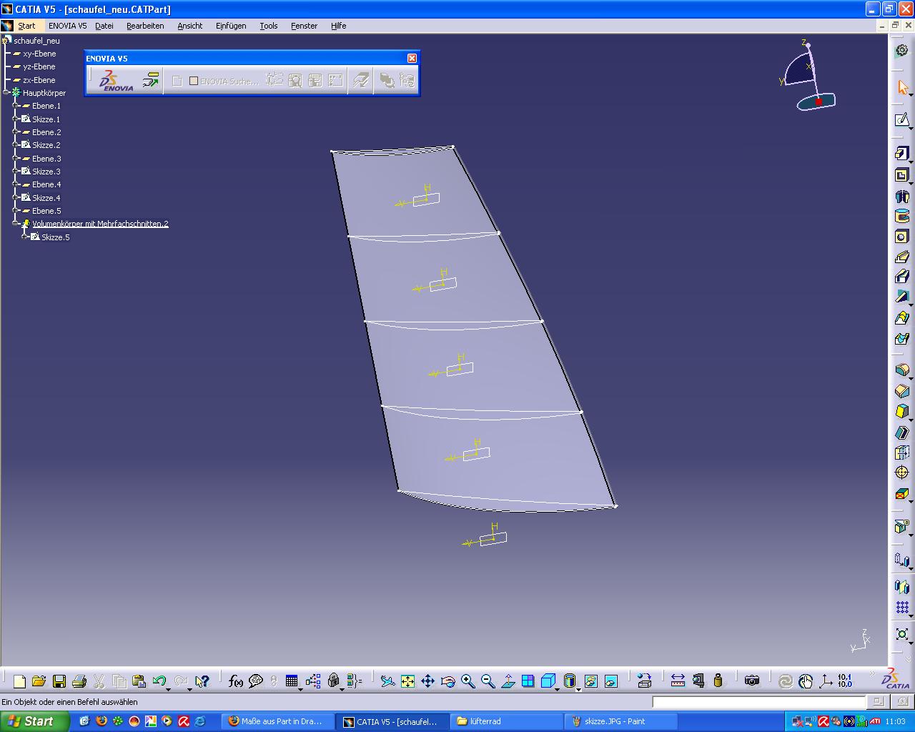Open the Design Table tool

coord(291,681)
